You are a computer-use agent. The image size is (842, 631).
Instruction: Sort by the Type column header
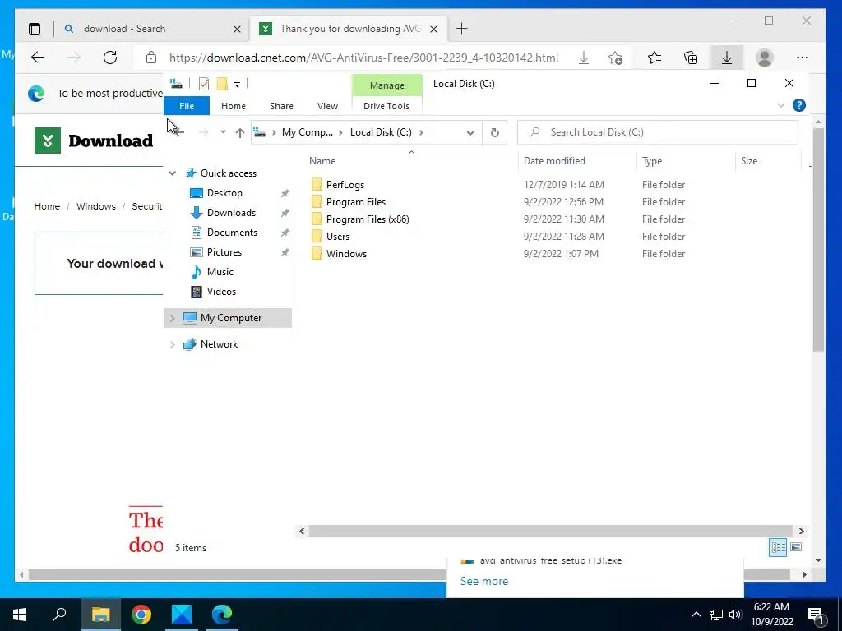tap(652, 161)
